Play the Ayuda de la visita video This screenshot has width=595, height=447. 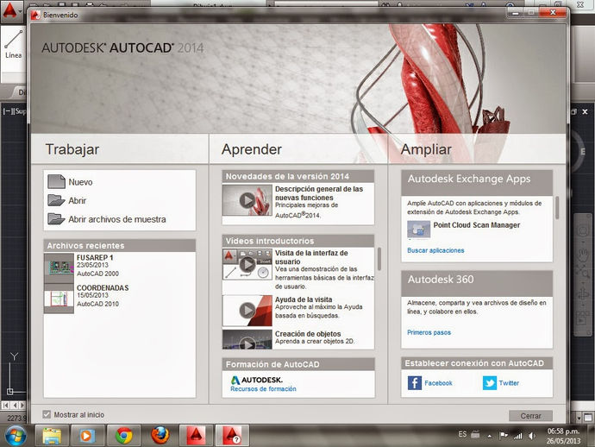pyautogui.click(x=247, y=311)
